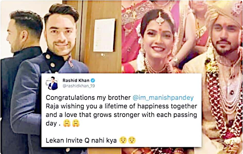Screen dimensions: 243x154
Task: Click the second relieved face emoji
Action: (132, 140)
